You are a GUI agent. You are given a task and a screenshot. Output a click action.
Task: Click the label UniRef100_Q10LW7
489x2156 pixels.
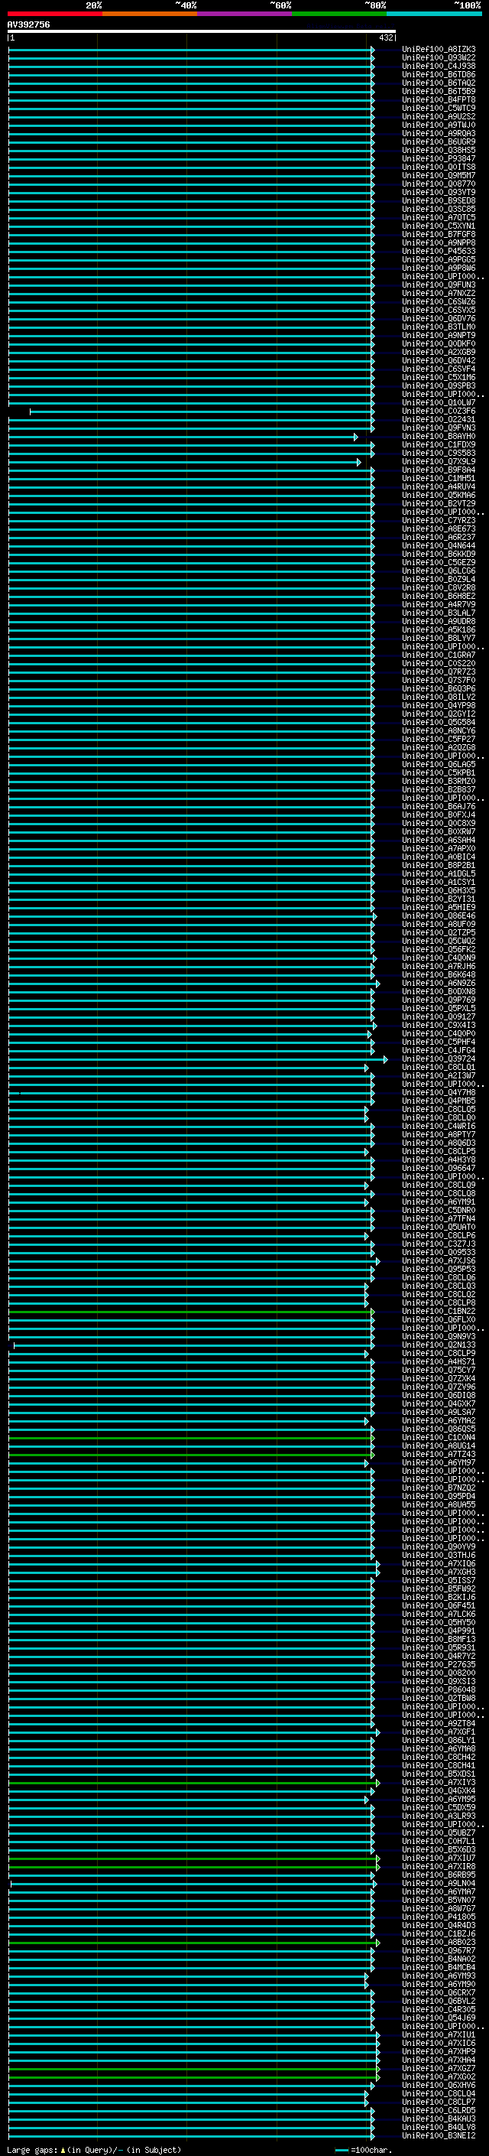pyautogui.click(x=439, y=402)
